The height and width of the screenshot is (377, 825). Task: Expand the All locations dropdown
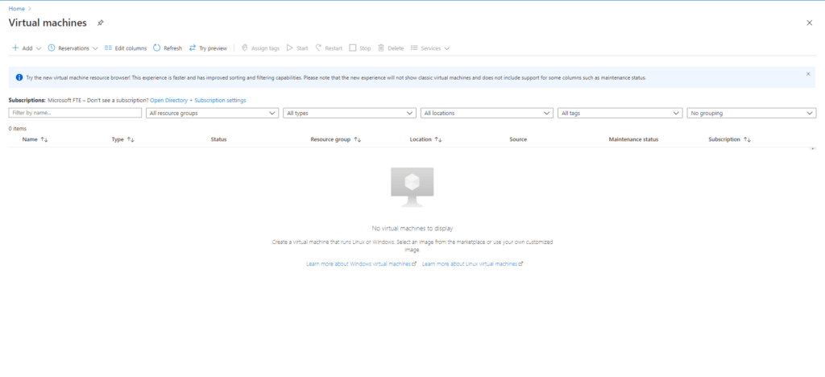[487, 114]
